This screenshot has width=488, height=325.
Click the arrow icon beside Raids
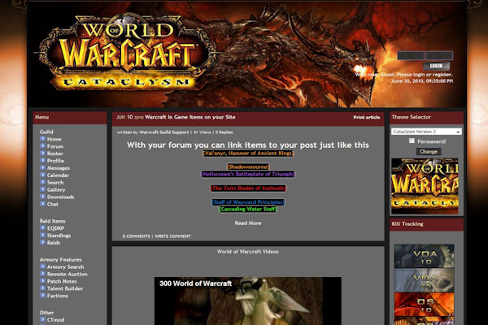coord(42,242)
